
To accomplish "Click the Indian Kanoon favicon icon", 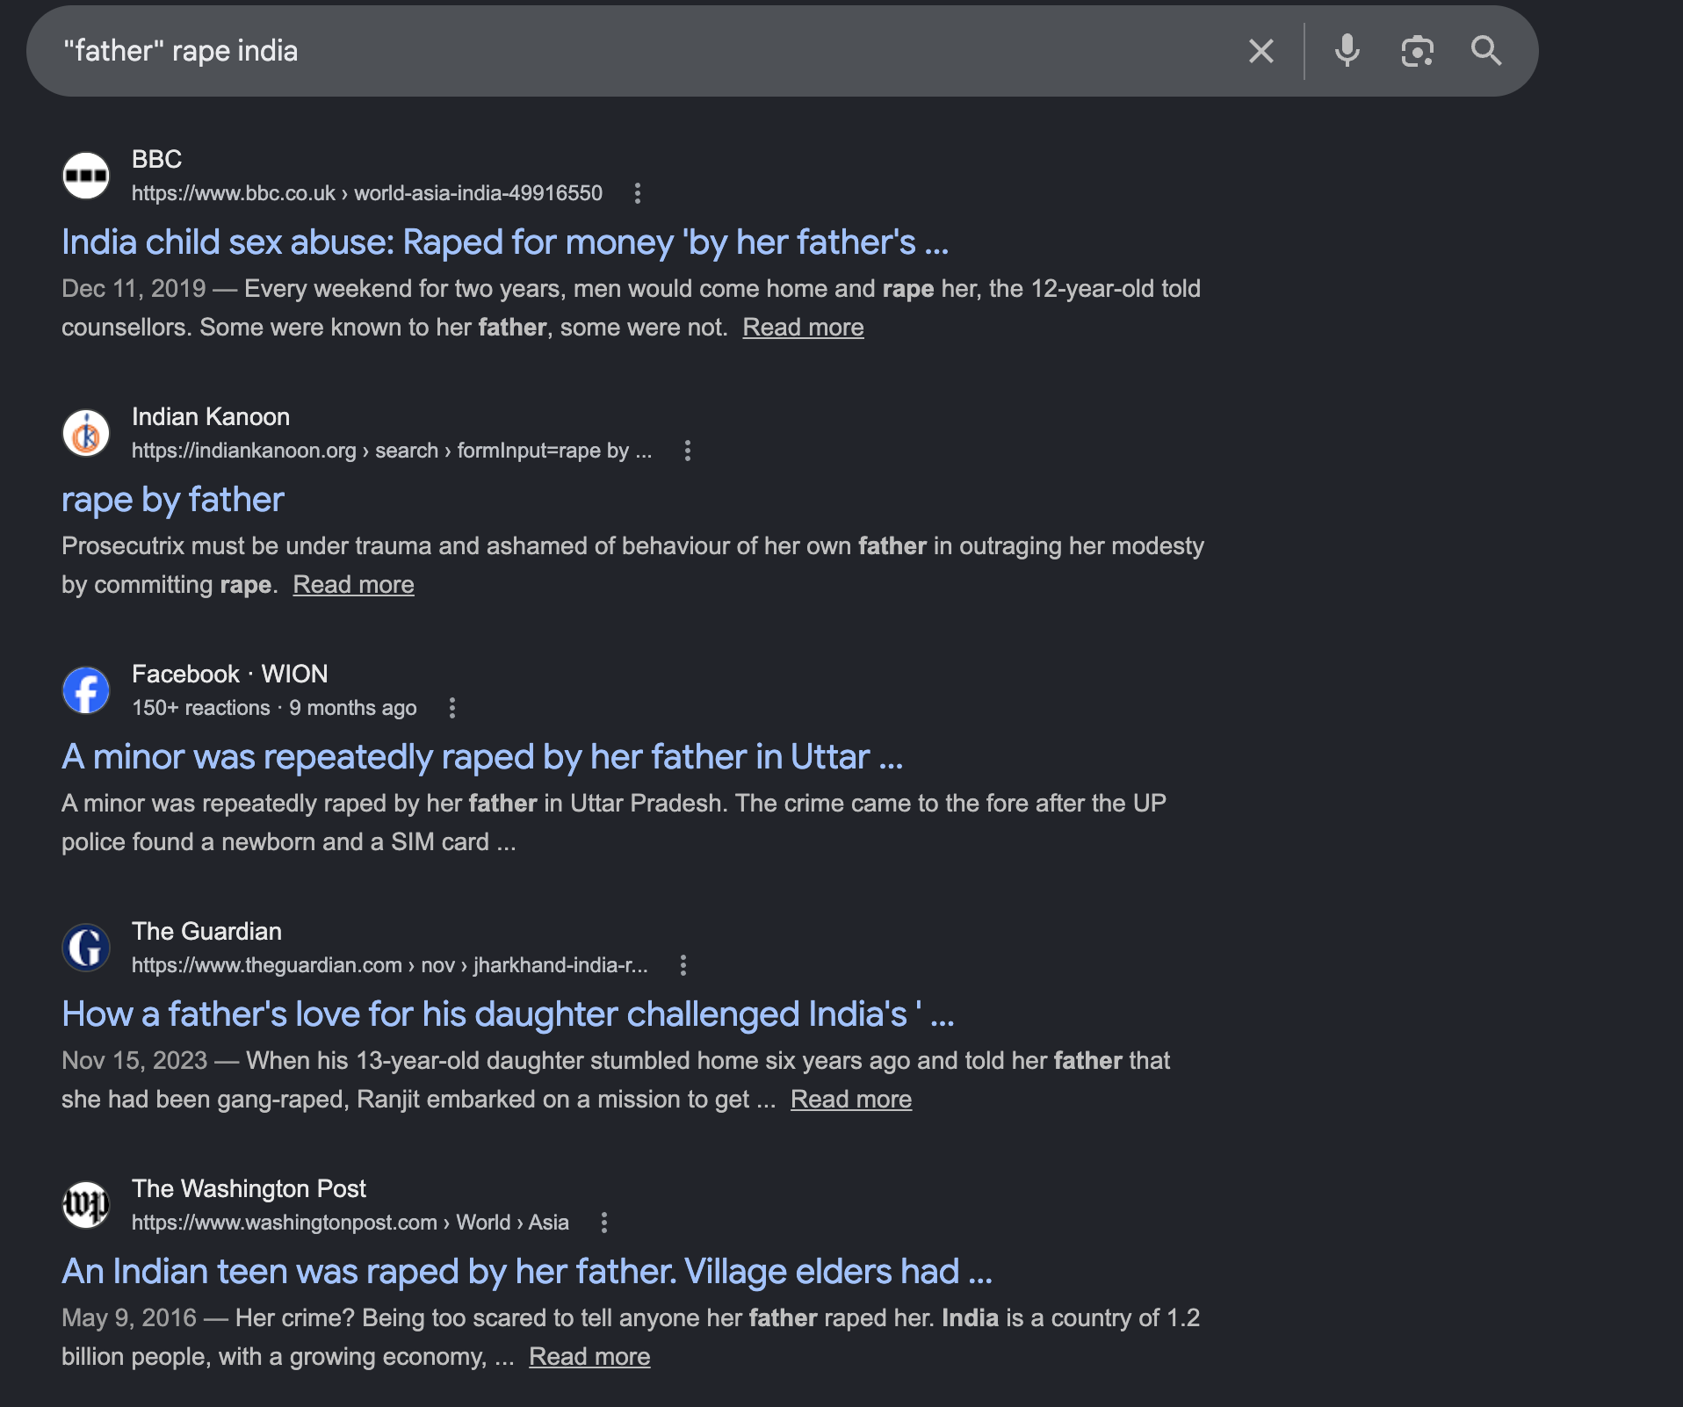I will (x=86, y=433).
